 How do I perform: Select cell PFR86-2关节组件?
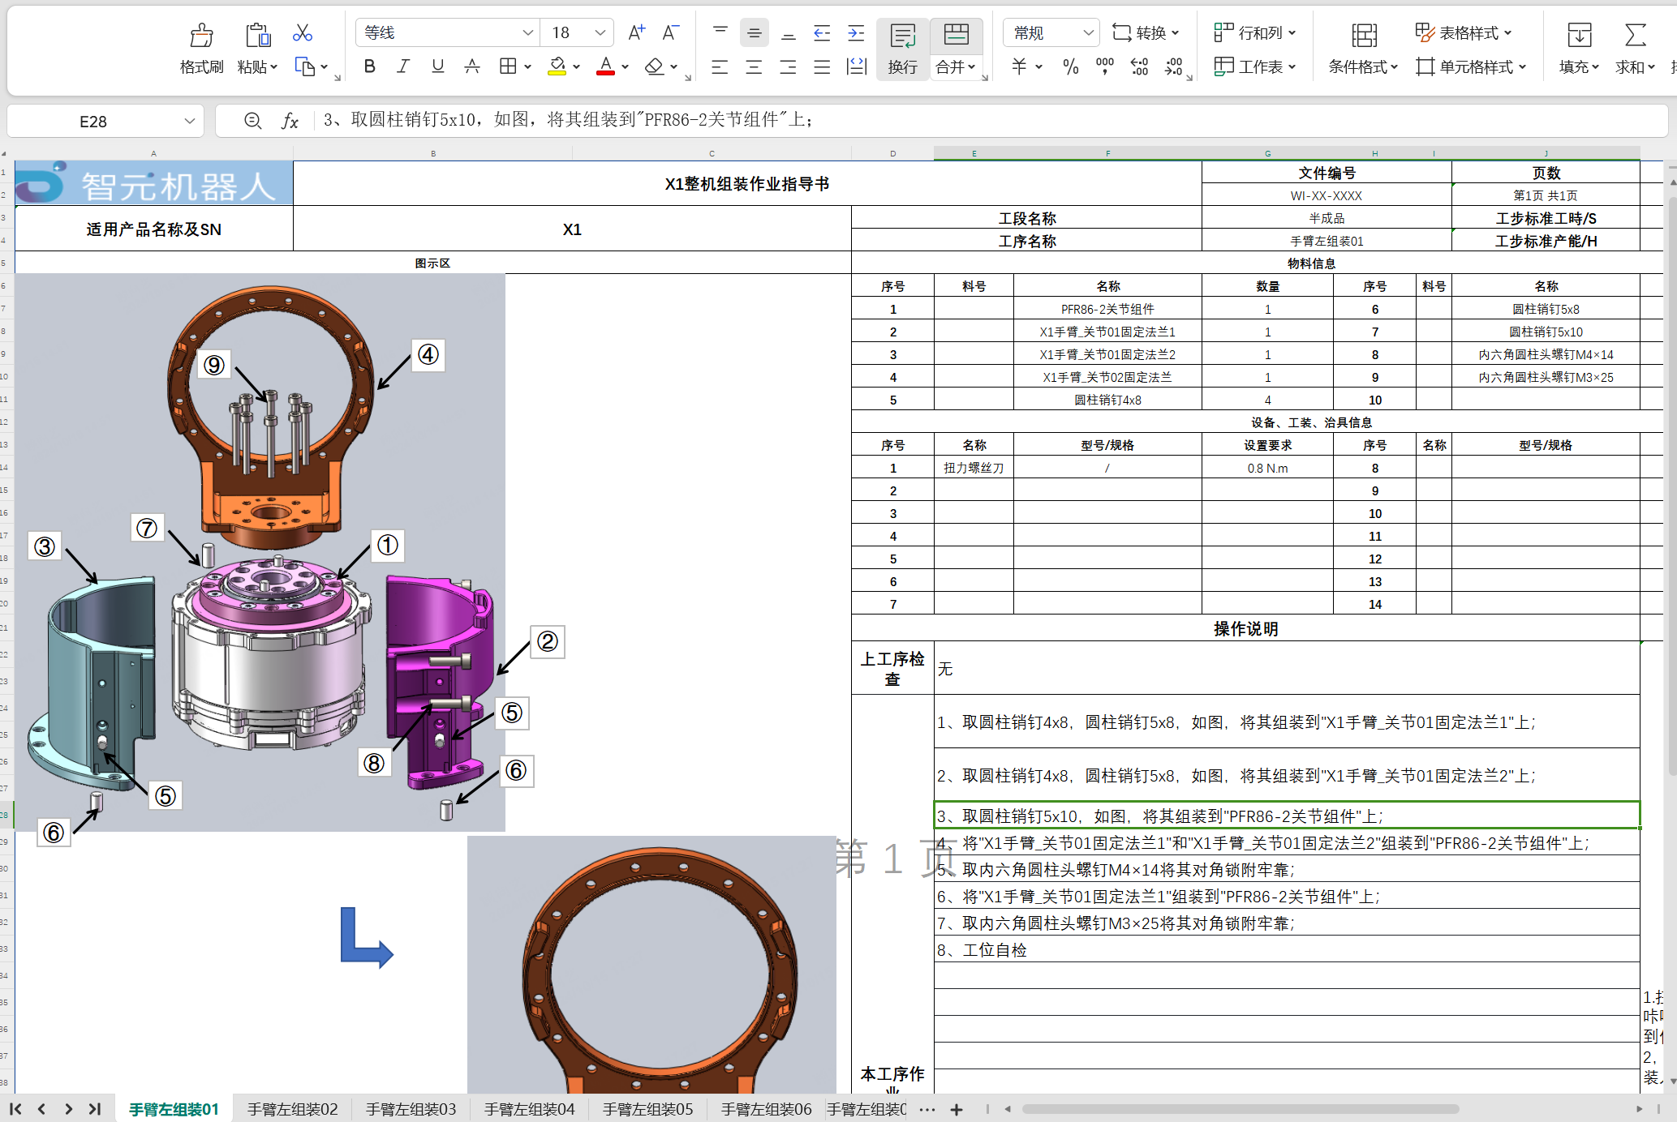1107,309
